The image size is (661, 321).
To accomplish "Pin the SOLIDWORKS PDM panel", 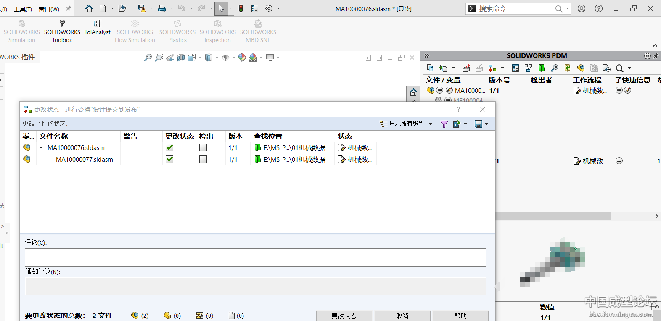I will tap(656, 55).
